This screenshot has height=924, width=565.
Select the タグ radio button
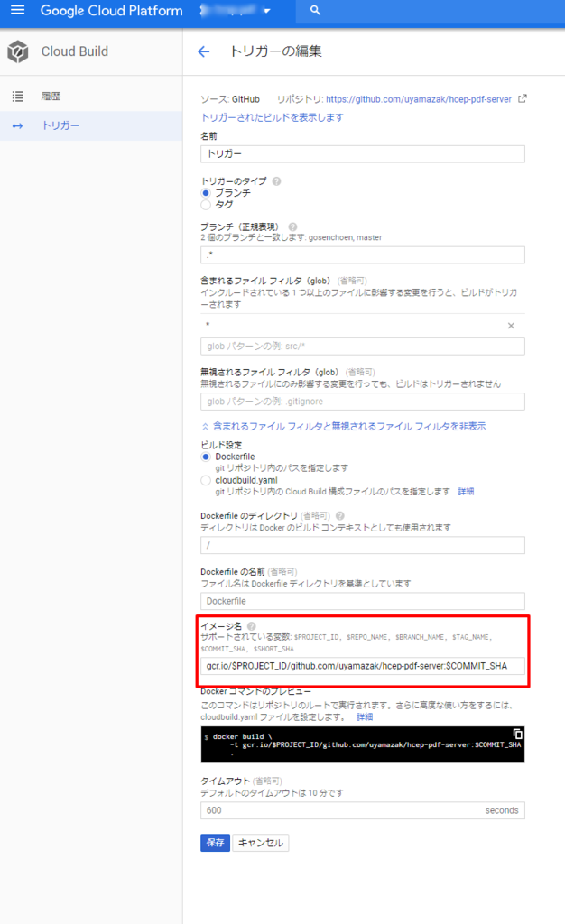[206, 205]
